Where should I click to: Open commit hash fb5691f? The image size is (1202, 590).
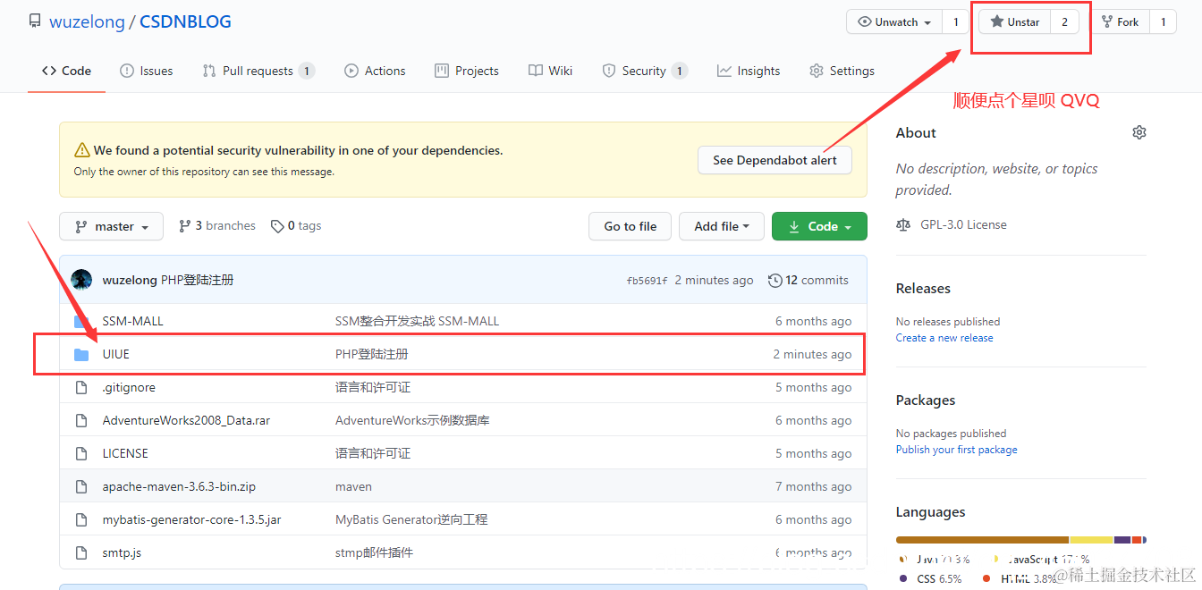(x=648, y=281)
